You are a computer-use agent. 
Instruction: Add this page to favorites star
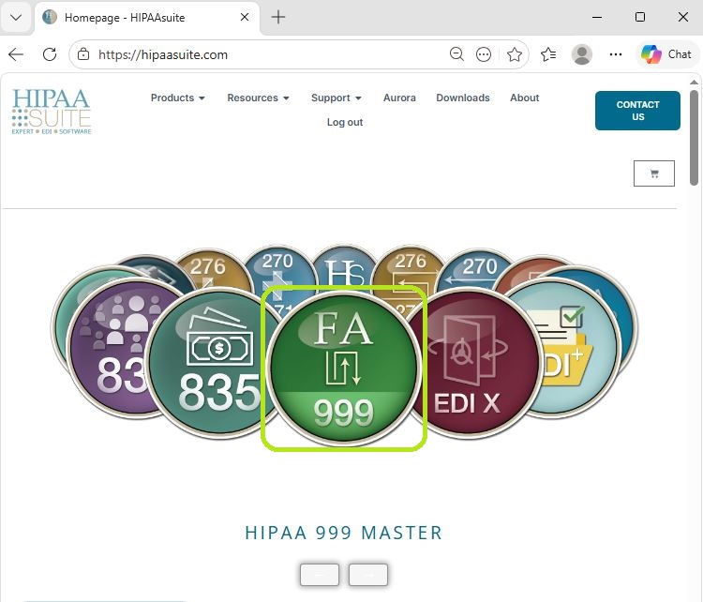515,54
